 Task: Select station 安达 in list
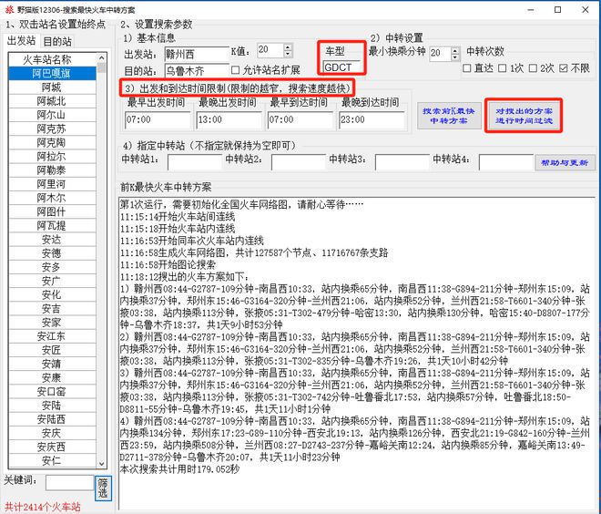52,240
